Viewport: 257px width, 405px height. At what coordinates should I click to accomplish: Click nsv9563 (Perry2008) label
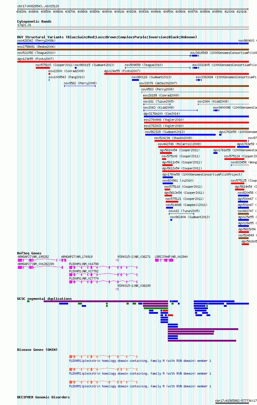(x=158, y=90)
